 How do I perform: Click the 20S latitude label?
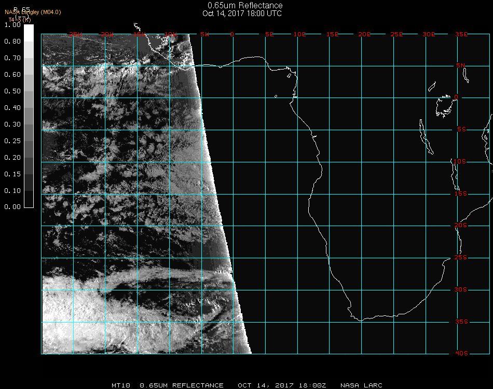pos(461,226)
